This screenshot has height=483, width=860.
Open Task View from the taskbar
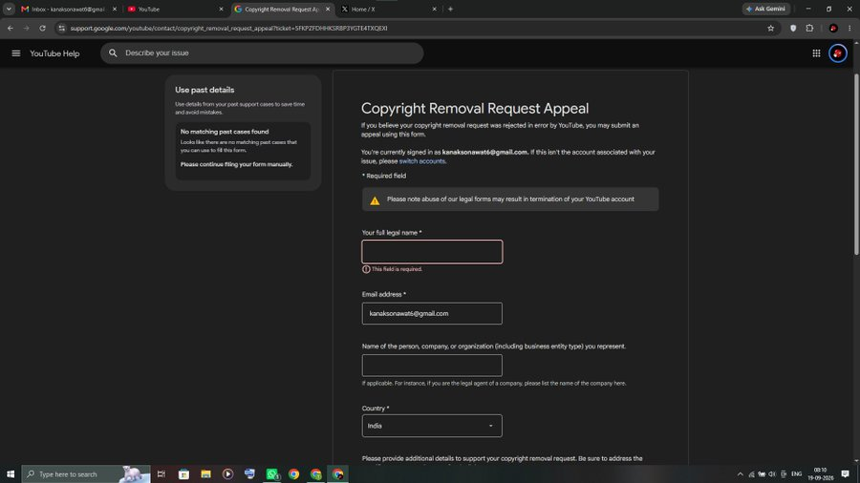pos(161,473)
